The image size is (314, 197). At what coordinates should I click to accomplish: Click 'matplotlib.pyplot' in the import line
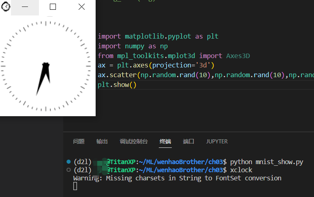click(158, 36)
